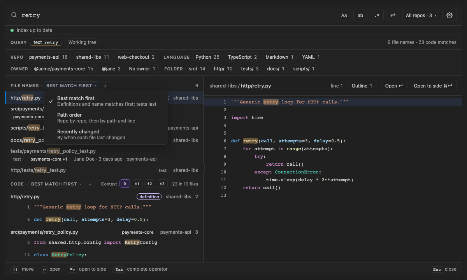
Task: Open the All repos · 3 dropdown
Action: pyautogui.click(x=421, y=15)
